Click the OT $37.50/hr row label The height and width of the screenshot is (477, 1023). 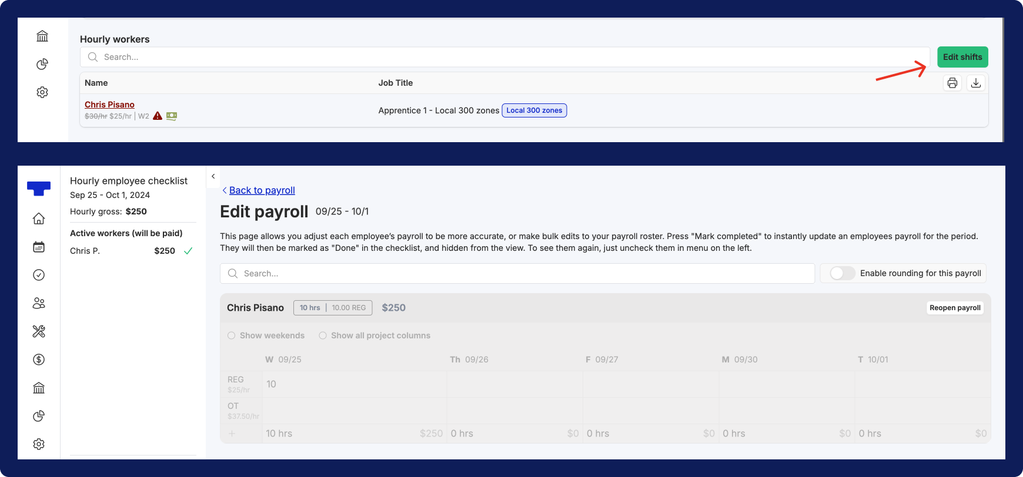pyautogui.click(x=243, y=411)
